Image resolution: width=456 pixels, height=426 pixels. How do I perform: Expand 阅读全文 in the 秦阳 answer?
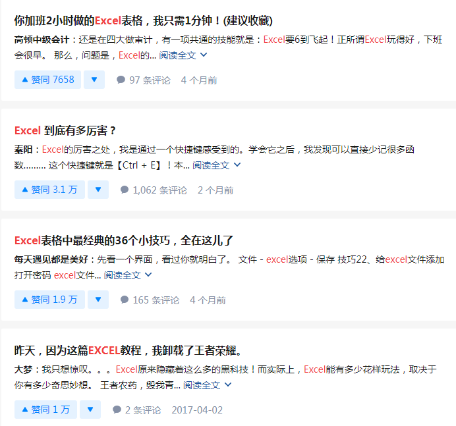click(217, 165)
